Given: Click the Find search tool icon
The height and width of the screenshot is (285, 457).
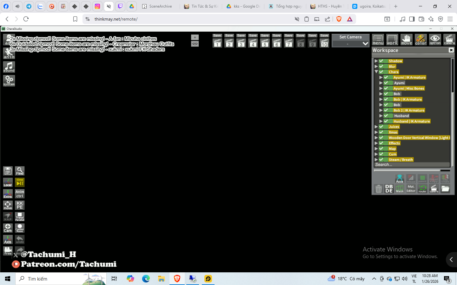Looking at the screenshot, I should 20,171.
